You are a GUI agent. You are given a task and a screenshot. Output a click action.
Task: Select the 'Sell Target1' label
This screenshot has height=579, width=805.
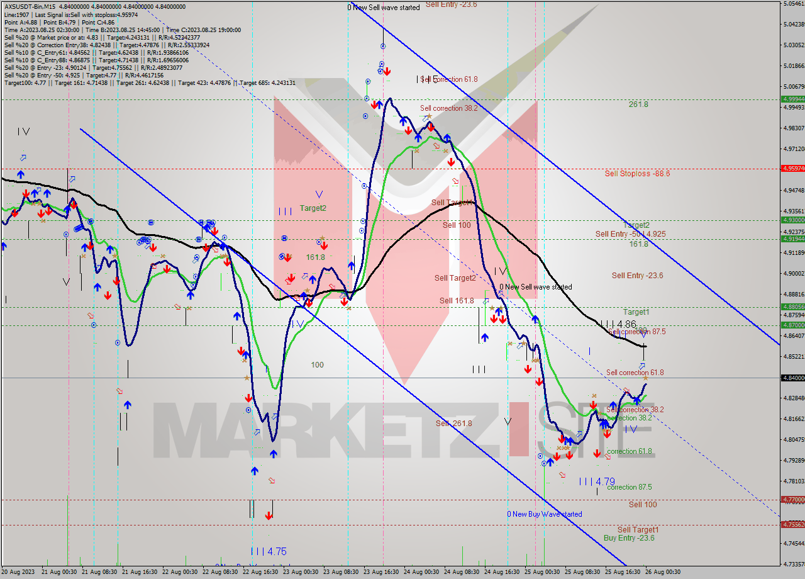pos(638,529)
